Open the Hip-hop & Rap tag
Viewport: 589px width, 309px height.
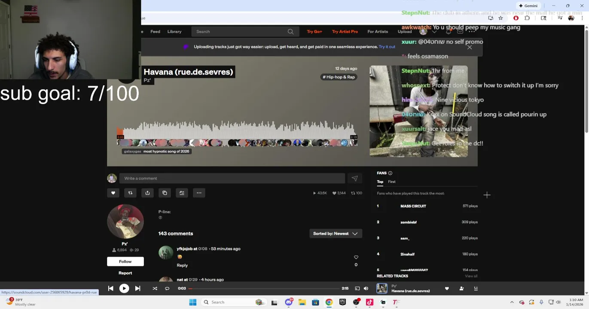point(339,77)
